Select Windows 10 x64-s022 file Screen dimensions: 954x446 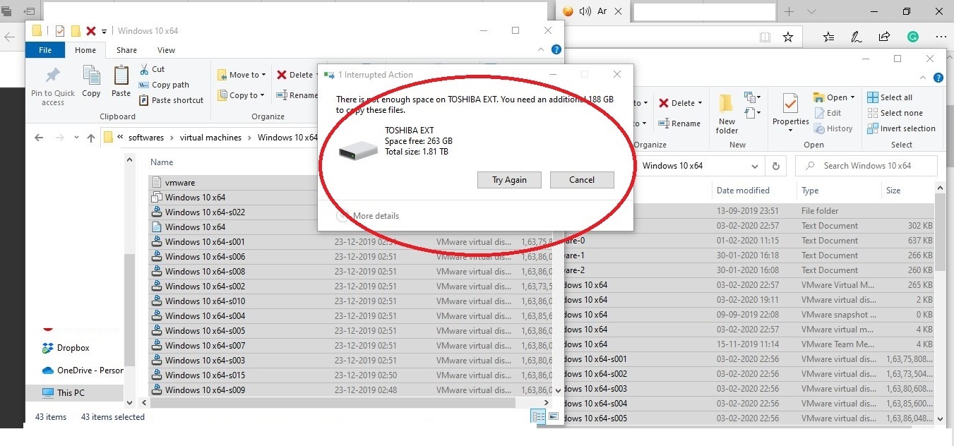point(205,212)
